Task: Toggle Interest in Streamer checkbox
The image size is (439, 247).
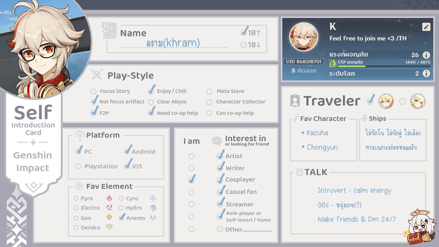Action: click(221, 203)
